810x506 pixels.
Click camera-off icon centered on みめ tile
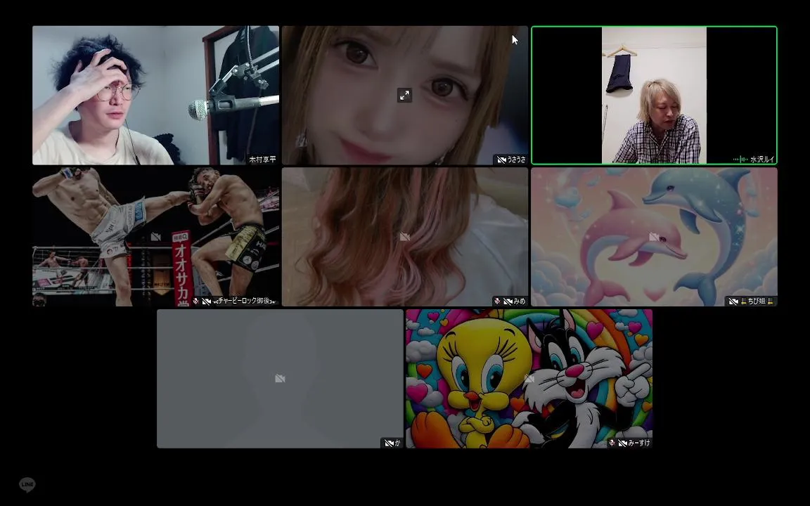point(404,237)
